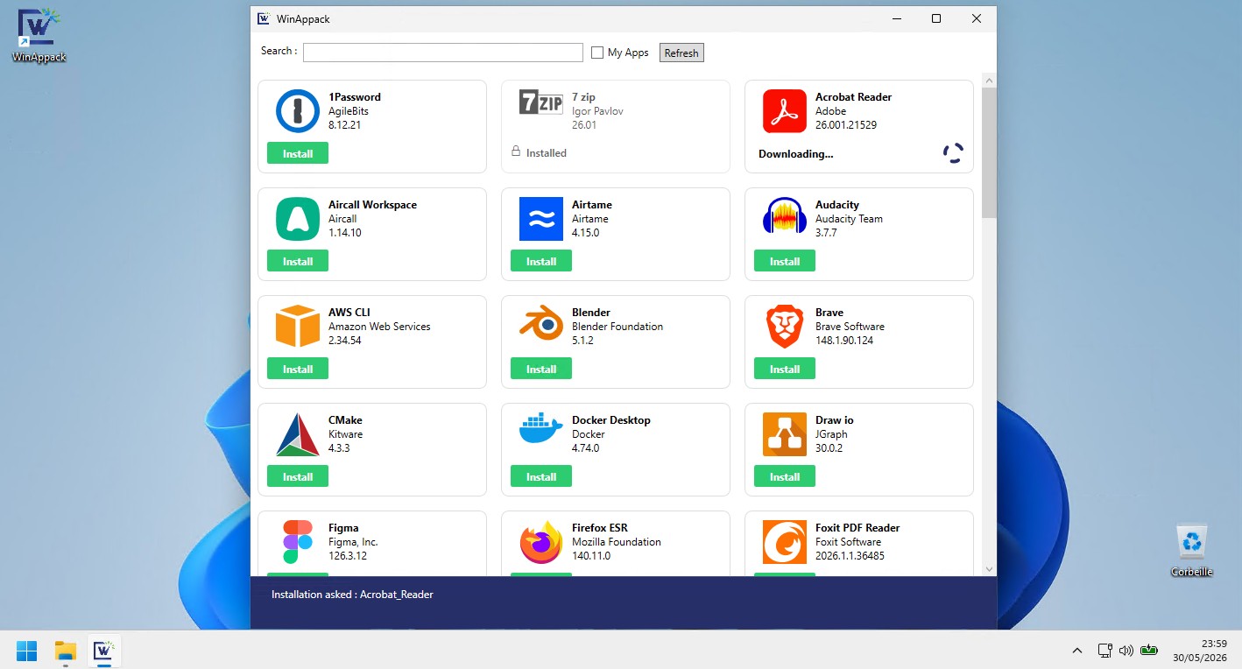This screenshot has width=1242, height=669.
Task: Click the 1Password app icon
Action: click(x=298, y=111)
